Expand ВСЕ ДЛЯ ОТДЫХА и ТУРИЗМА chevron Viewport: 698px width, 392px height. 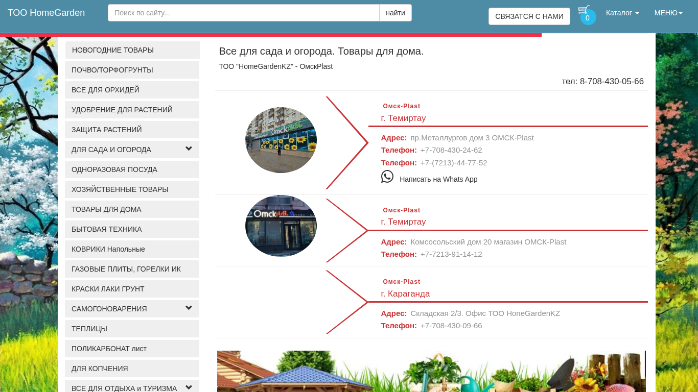coord(189,387)
